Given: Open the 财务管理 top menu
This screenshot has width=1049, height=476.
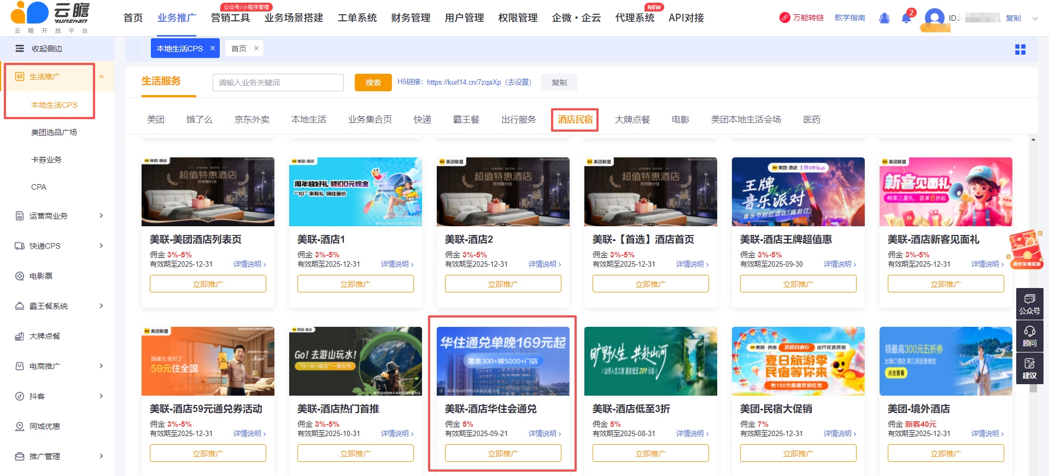Looking at the screenshot, I should [411, 17].
